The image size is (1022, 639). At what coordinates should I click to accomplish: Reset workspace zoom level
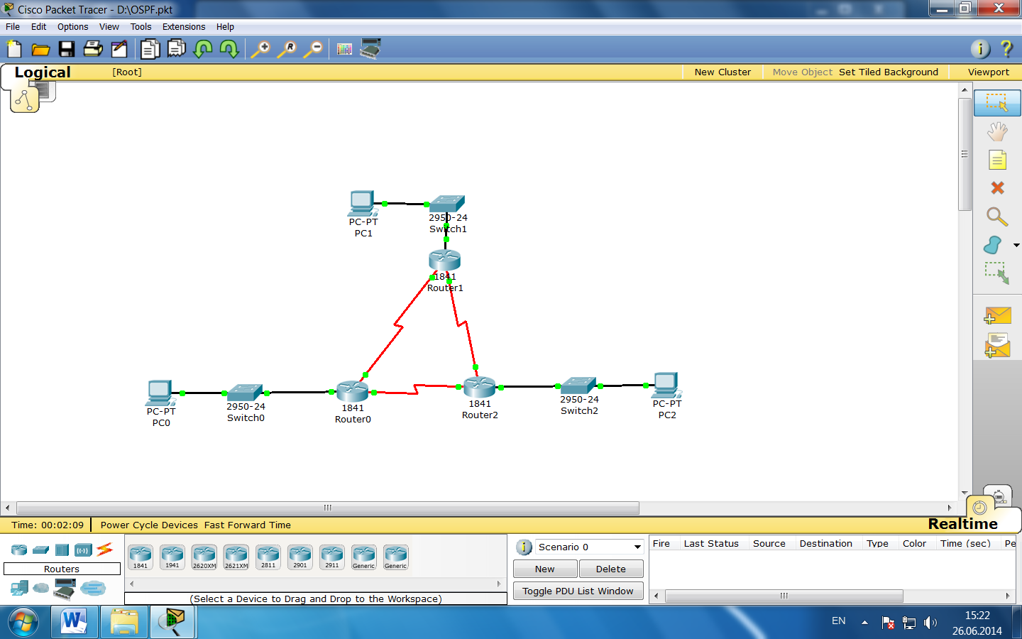pyautogui.click(x=287, y=49)
